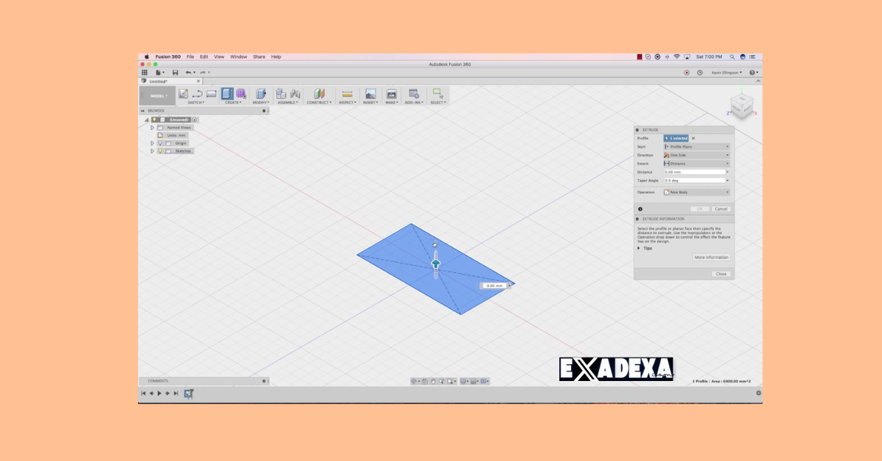Screen dimensions: 882x461
Task: Click the Zoom tool in navigation bar
Action: click(441, 381)
